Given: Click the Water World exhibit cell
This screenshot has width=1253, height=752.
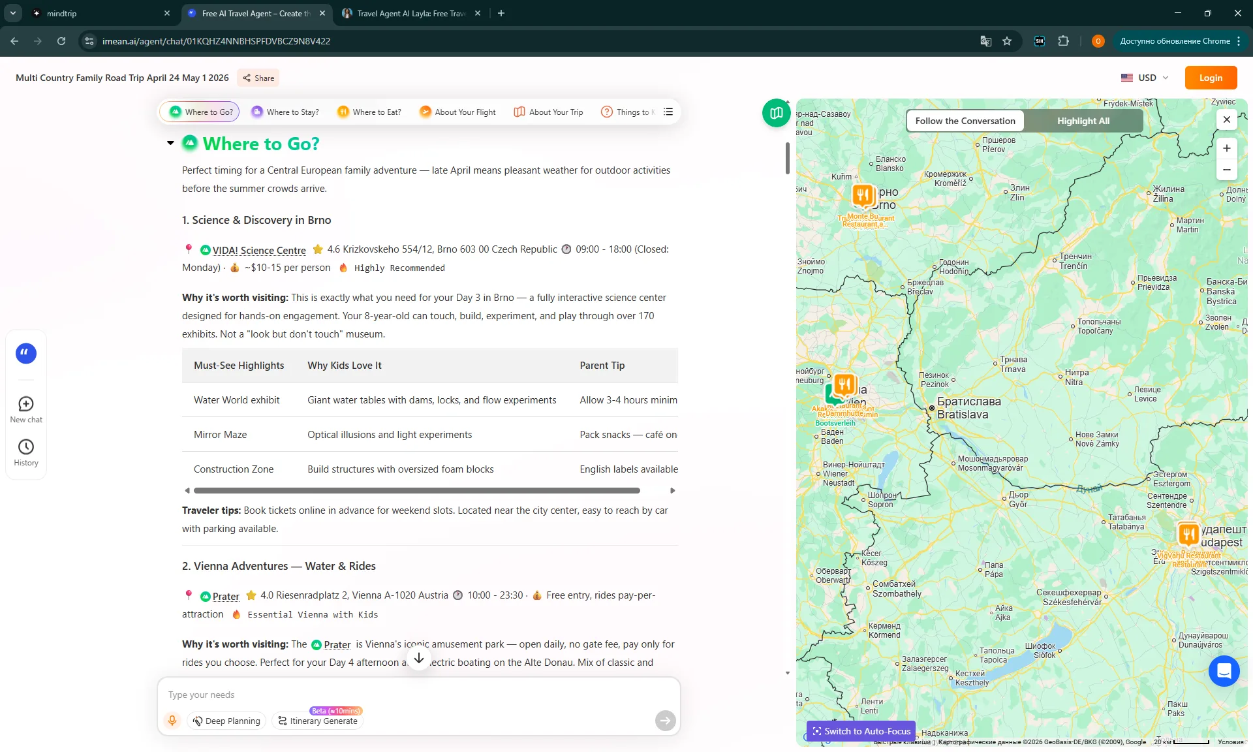Looking at the screenshot, I should click(x=236, y=400).
